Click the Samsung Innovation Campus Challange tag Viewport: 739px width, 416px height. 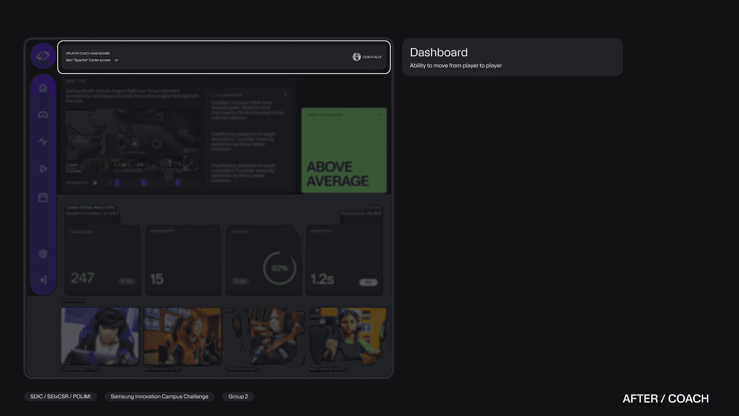tap(159, 396)
